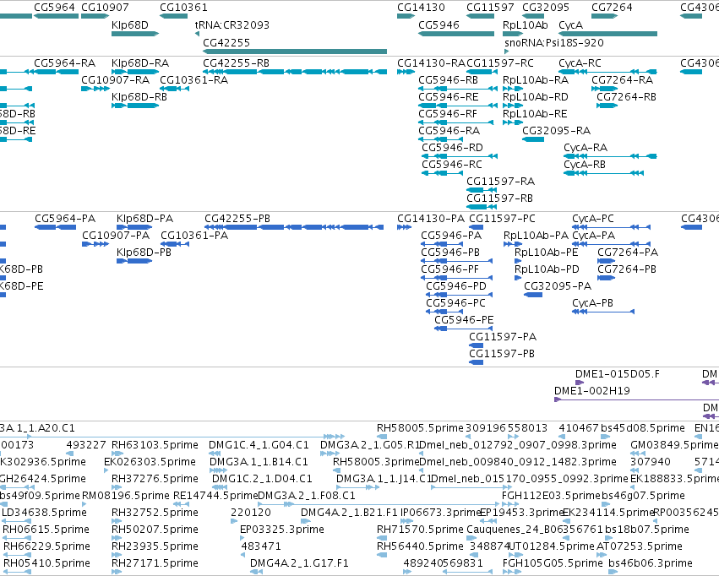Click the Klp68D-PB protein label
The width and height of the screenshot is (719, 576).
(144, 253)
